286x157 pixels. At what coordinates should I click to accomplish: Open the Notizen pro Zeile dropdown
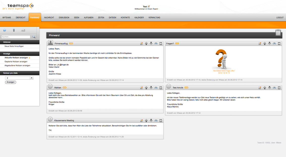(19, 78)
